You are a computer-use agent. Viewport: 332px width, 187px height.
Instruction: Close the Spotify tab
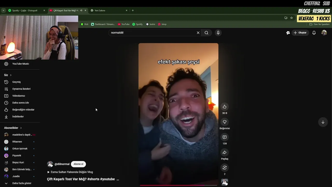pos(44,10)
